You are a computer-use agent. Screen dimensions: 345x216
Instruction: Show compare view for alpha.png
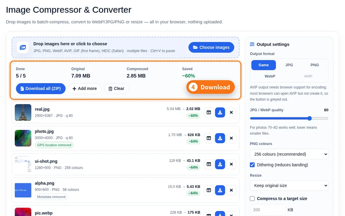[x=209, y=190]
